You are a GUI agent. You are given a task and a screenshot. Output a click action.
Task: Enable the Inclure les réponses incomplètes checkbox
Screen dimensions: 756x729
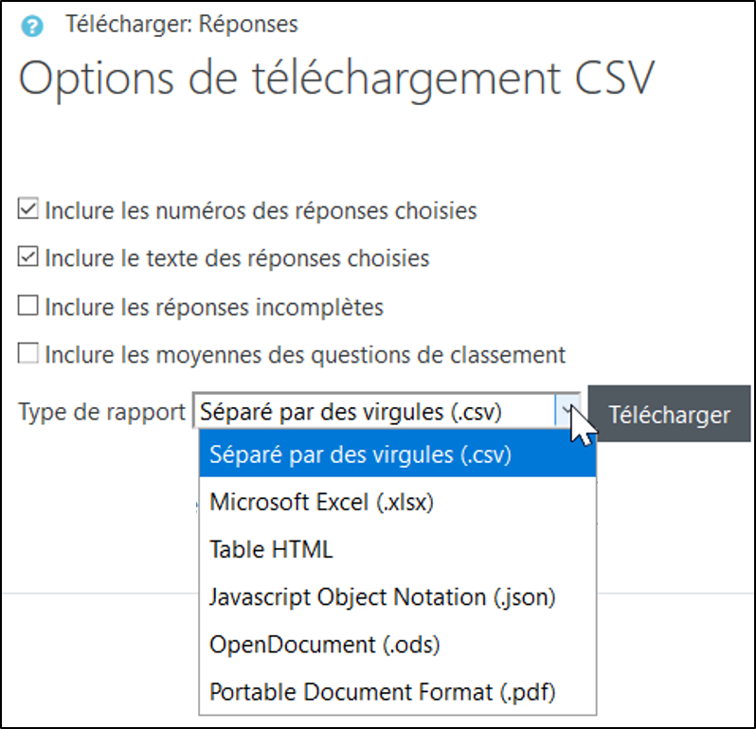(28, 305)
